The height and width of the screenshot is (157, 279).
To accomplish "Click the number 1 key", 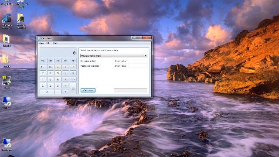I will click(43, 85).
